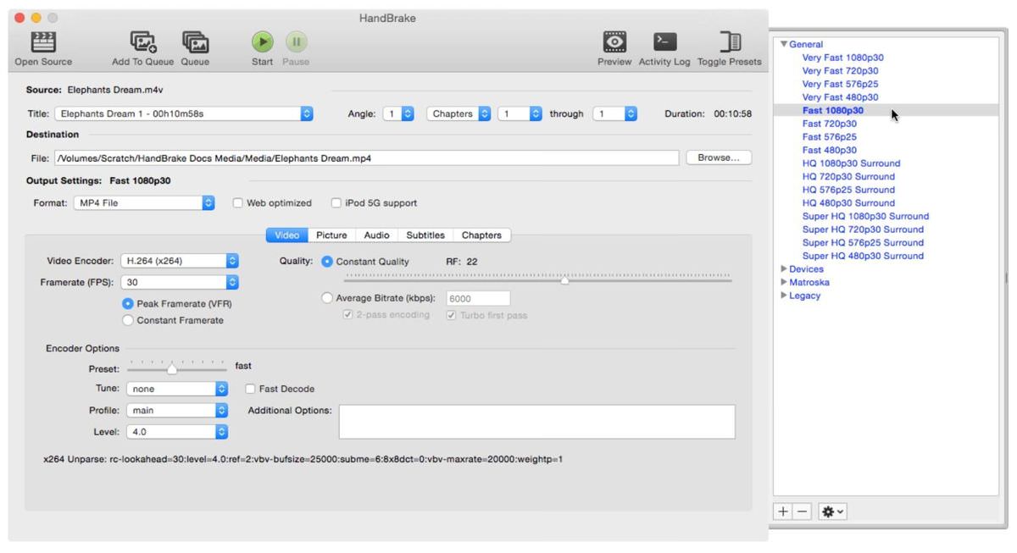
Task: Expand the Matroska presets group
Action: click(784, 283)
